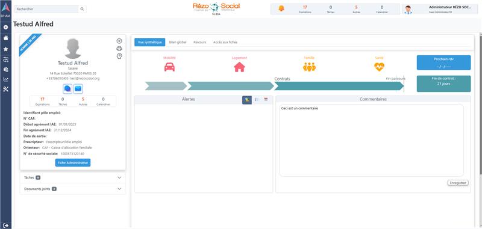Click the 5 Autres counter in top bar
This screenshot has height=229, width=482.
click(x=356, y=9)
